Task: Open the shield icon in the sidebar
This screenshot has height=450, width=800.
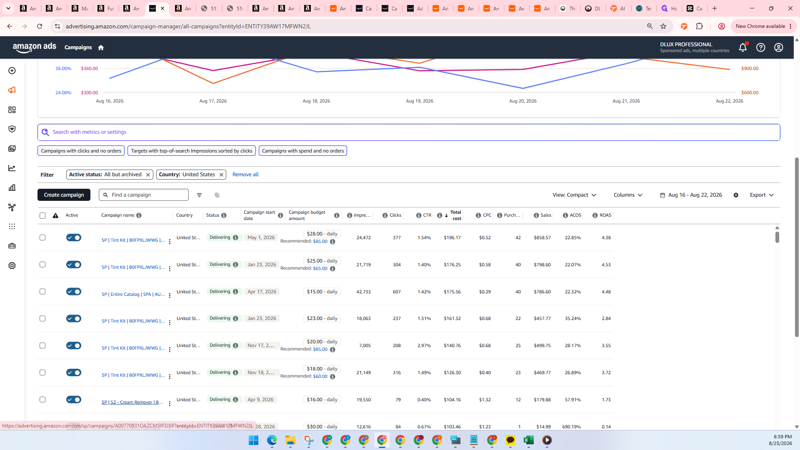Action: click(12, 129)
